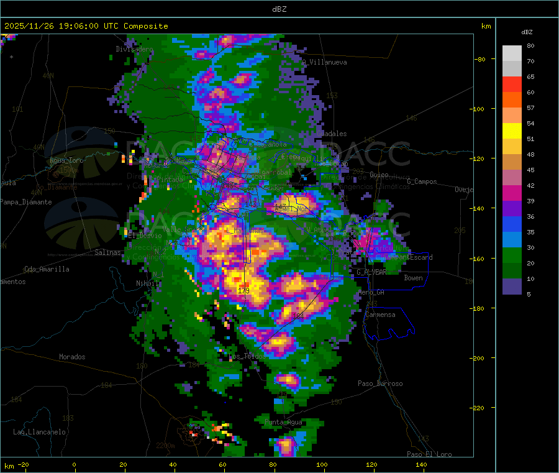The width and height of the screenshot is (559, 473).
Task: Click the Lag.Llancanelo place label
Action: tap(40, 432)
